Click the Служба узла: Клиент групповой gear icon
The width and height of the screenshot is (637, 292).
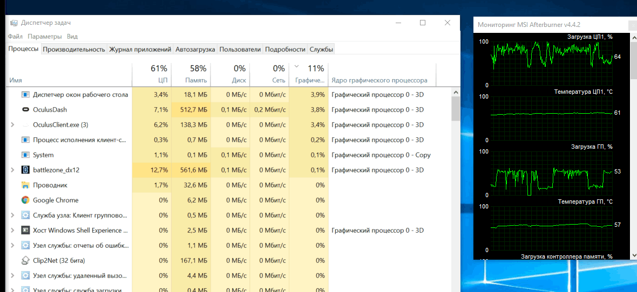point(25,215)
